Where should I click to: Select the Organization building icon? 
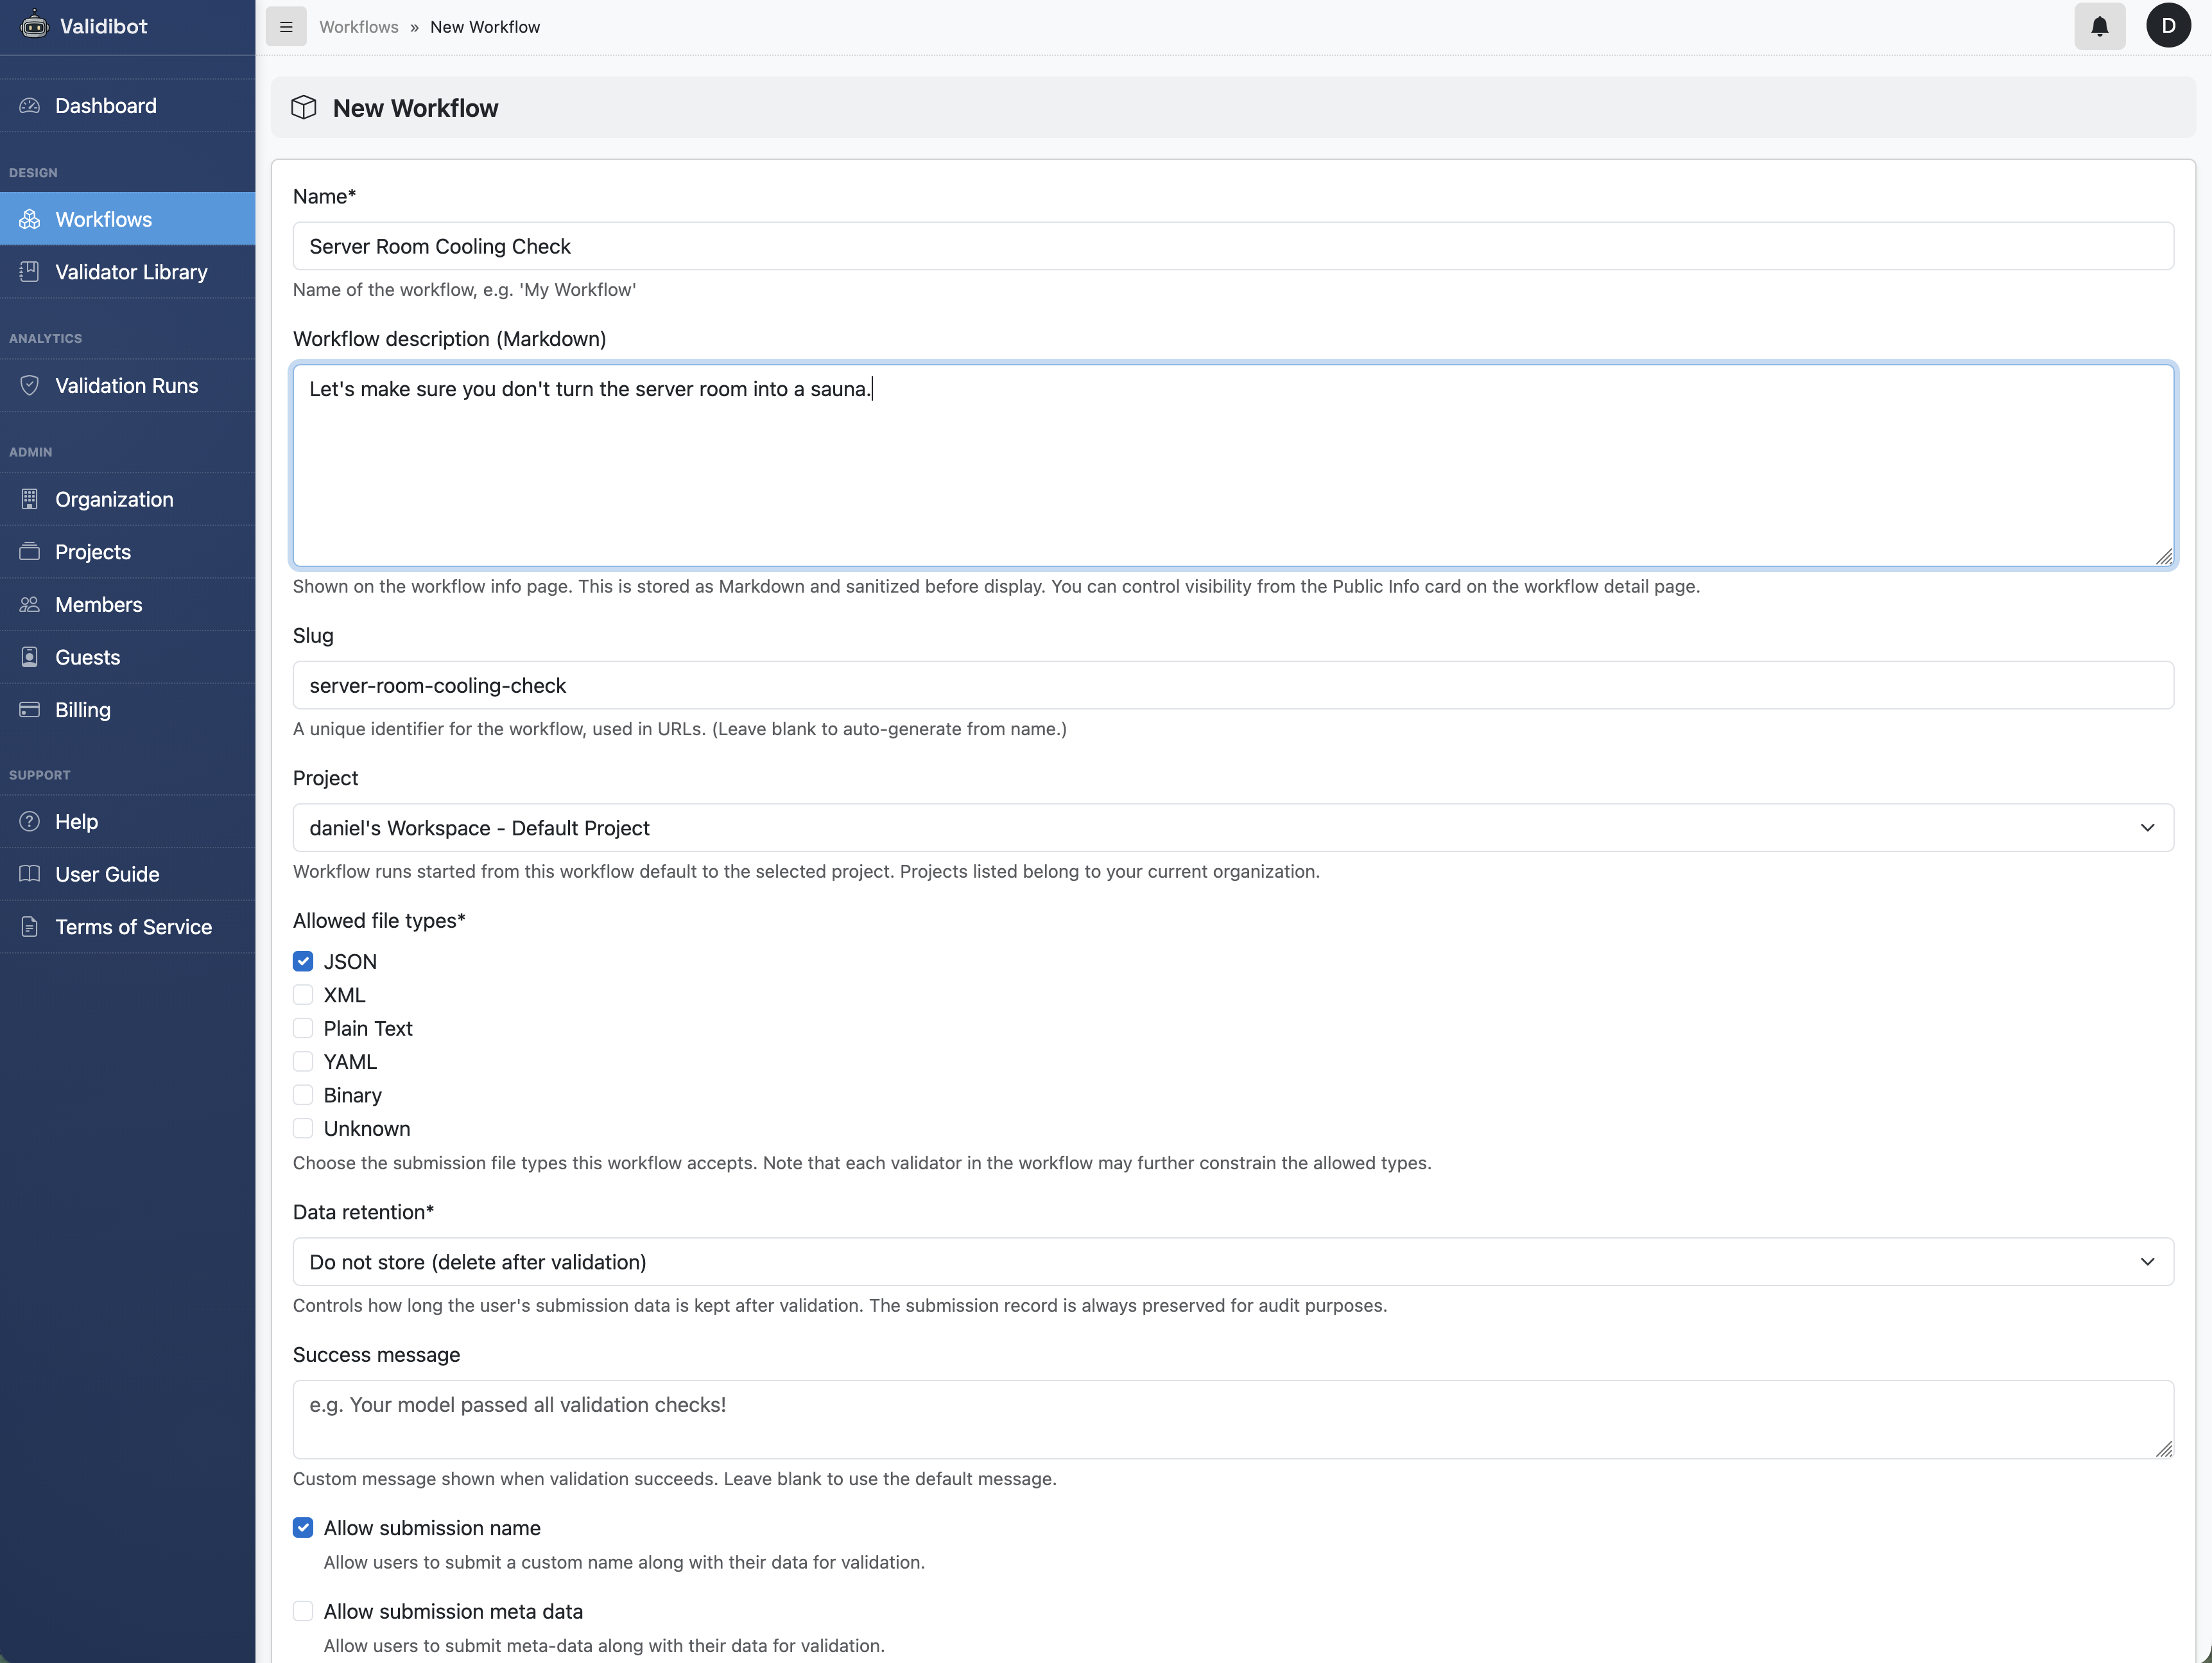pos(30,499)
